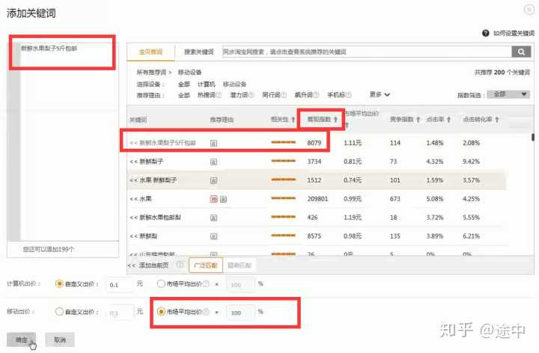The height and width of the screenshot is (353, 539).
Task: Click the 取消 button
Action: click(x=59, y=340)
